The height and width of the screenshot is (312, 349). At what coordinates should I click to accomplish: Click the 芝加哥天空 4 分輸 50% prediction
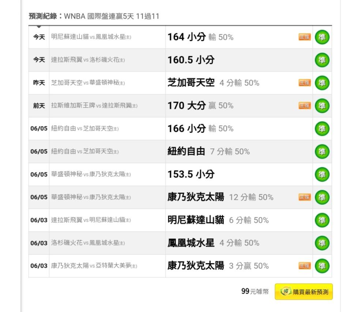point(213,83)
